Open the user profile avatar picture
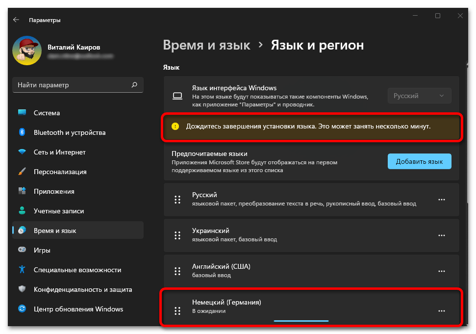The image size is (476, 334). point(27,51)
